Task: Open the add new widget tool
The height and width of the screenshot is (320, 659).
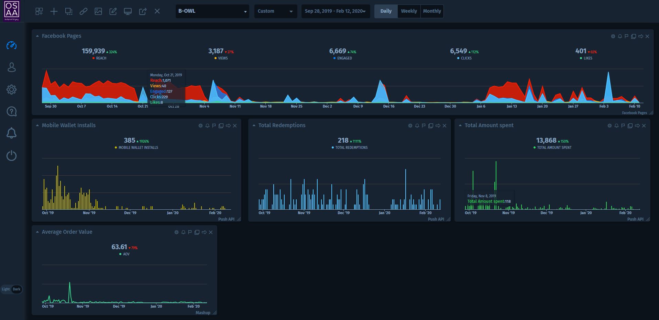Action: 54,11
